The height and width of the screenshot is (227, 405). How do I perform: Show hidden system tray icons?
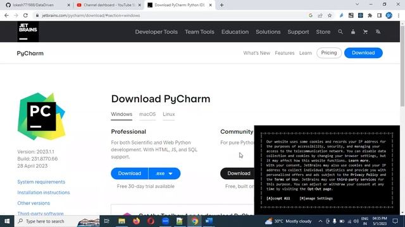(320, 221)
